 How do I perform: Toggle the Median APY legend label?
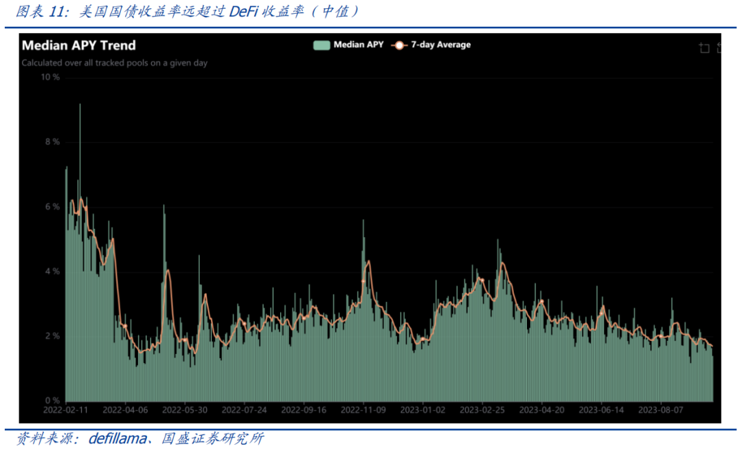tap(358, 45)
